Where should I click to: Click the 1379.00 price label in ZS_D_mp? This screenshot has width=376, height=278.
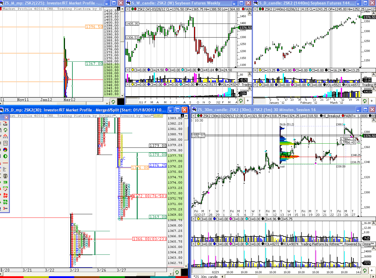point(158,145)
